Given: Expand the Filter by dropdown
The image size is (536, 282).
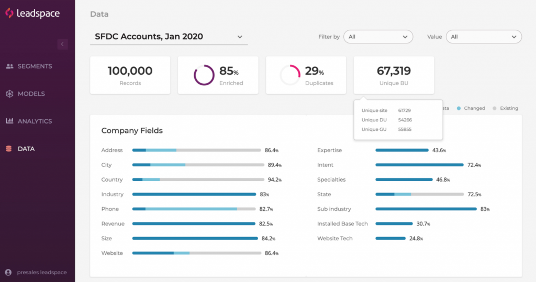Looking at the screenshot, I should click(x=378, y=37).
